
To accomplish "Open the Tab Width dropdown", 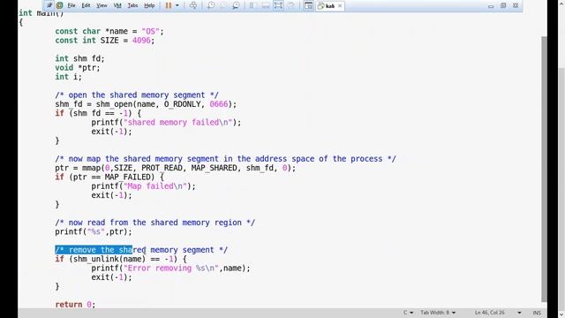I will tap(438, 313).
